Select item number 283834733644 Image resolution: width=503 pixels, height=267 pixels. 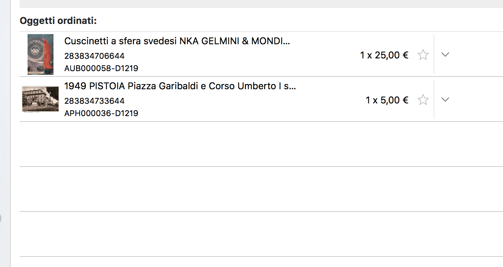pos(94,101)
